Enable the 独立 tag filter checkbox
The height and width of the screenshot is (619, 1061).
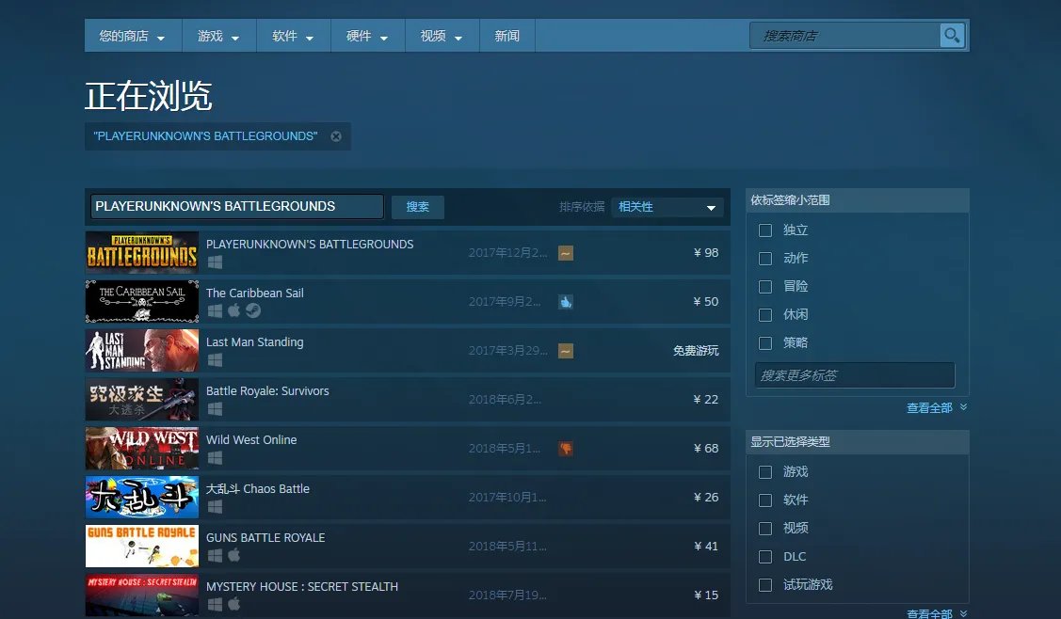[765, 230]
